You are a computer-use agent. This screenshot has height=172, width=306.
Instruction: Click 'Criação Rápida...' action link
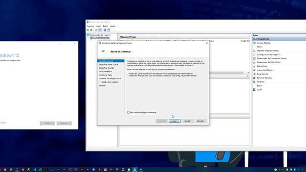[264, 43]
